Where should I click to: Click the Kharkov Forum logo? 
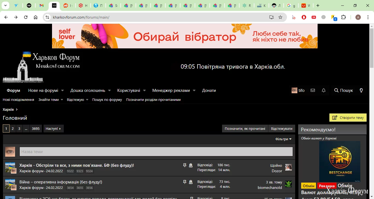pos(41,67)
